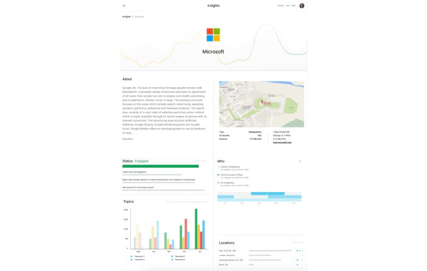
Task: Open the www.microsoft.com website link
Action: (282, 142)
